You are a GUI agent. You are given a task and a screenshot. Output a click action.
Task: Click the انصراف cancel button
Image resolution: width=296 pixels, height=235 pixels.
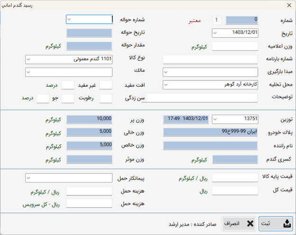(x=239, y=224)
